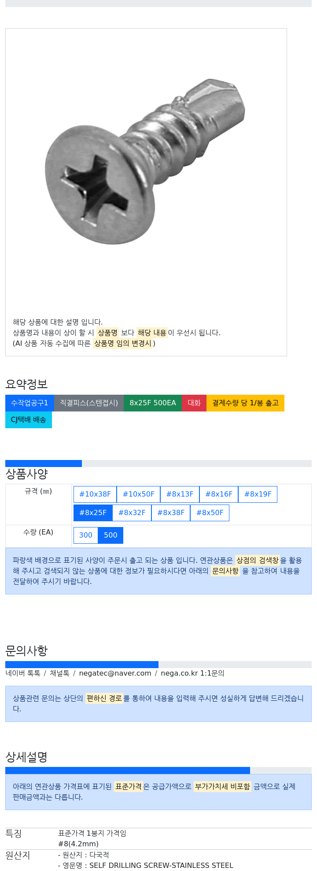Choose the #8x19F size option
The image size is (317, 871).
click(x=258, y=494)
